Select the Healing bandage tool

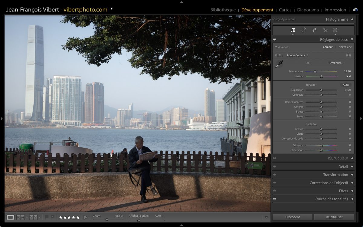[x=314, y=30]
